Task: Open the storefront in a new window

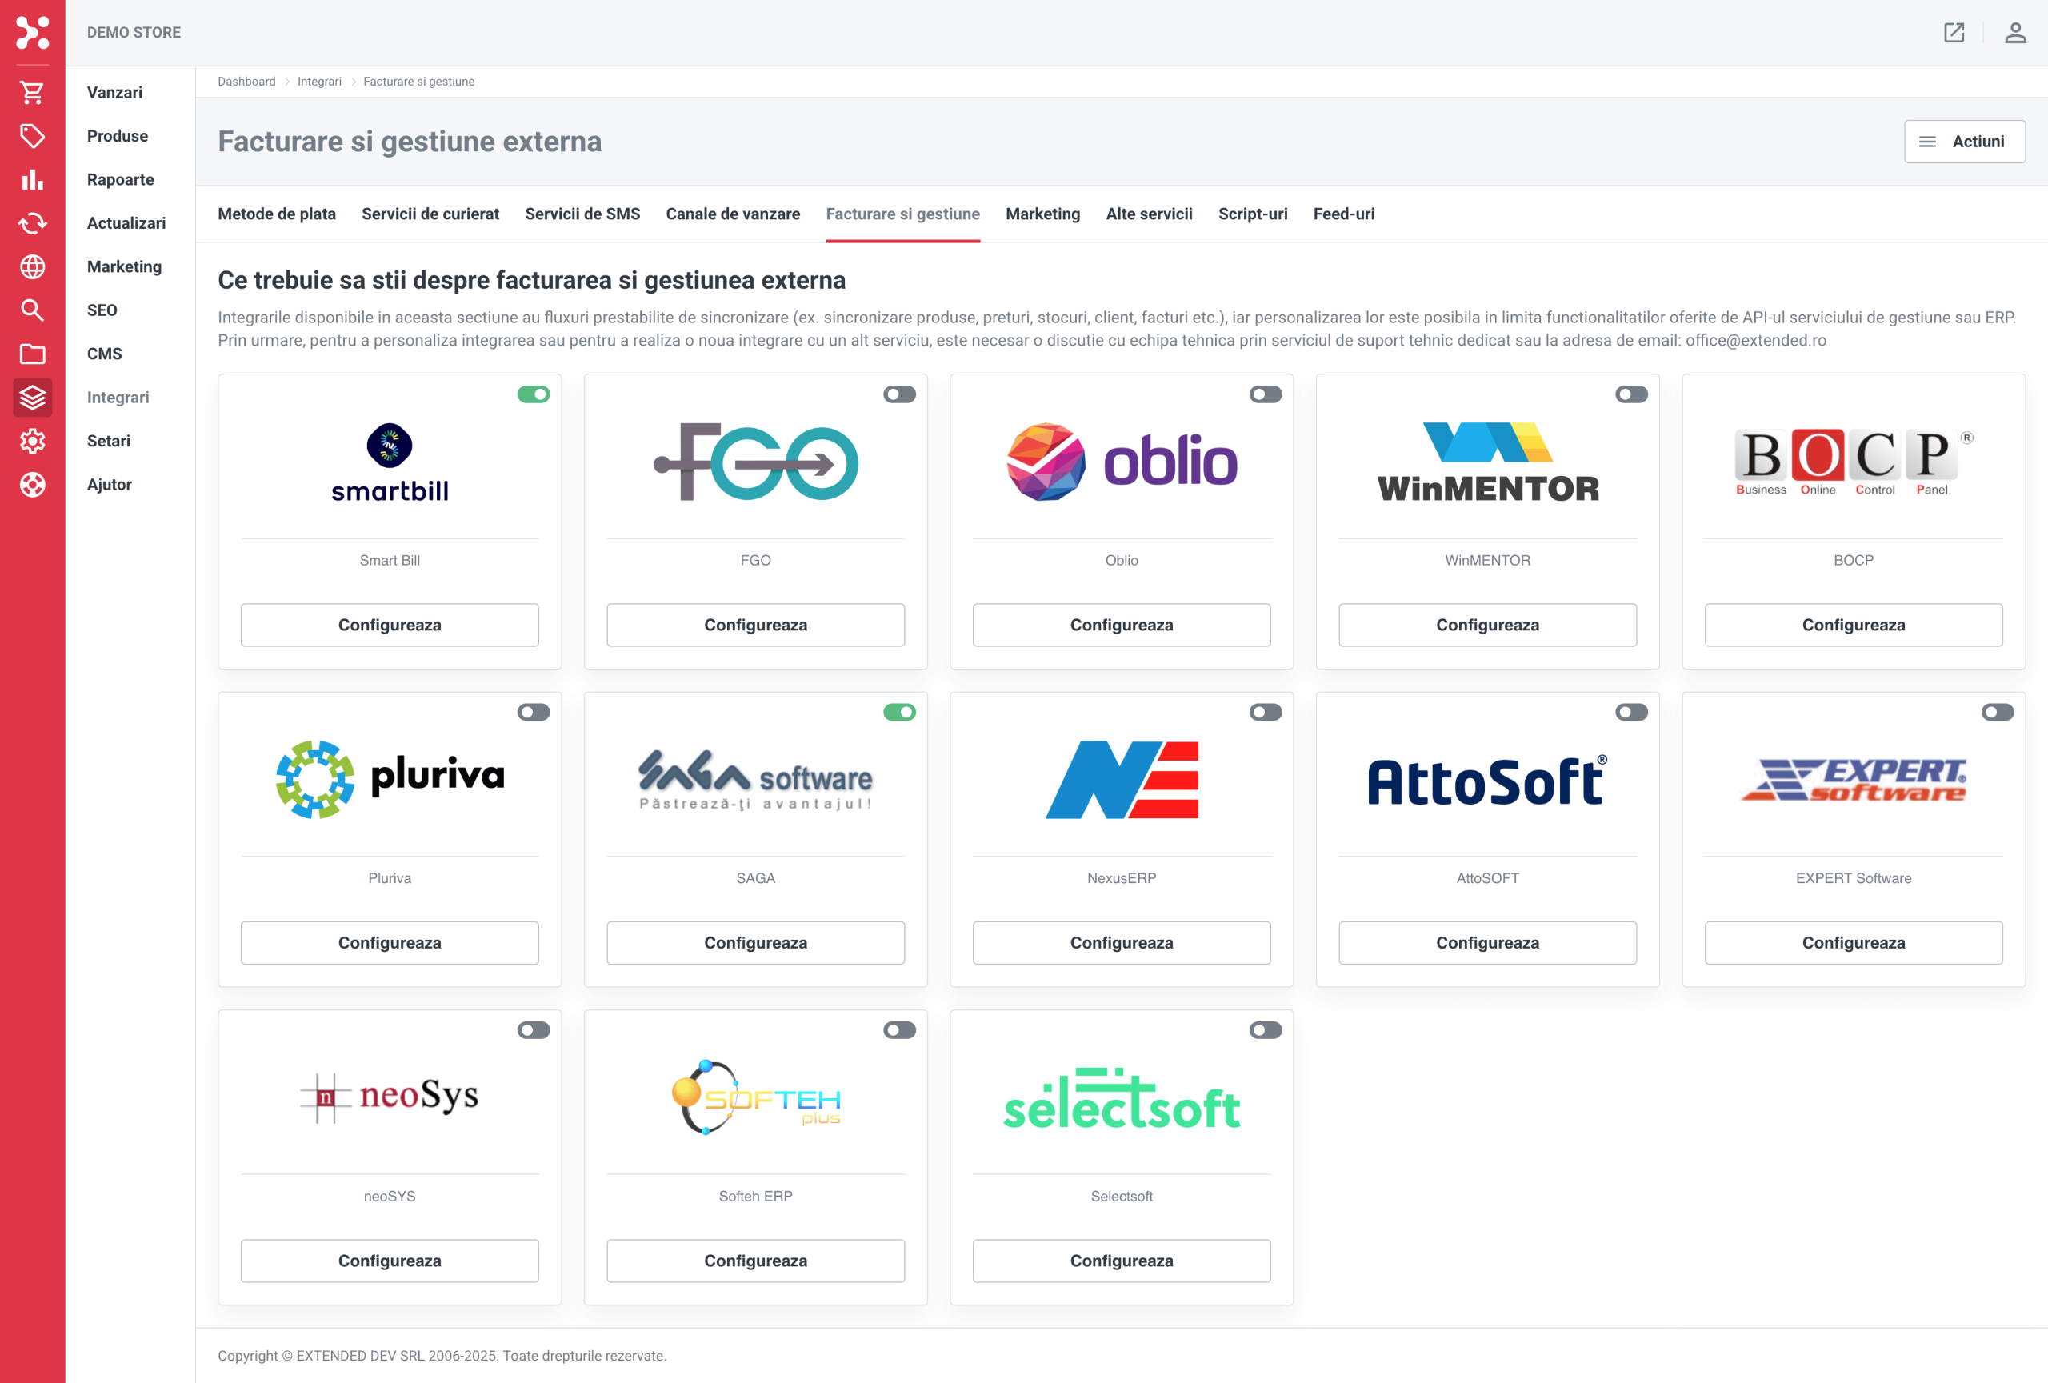Action: [1954, 33]
